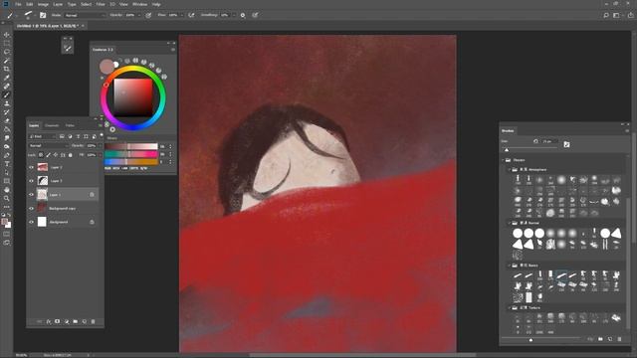Select the Rectangular Marquee tool
Image resolution: width=637 pixels, height=358 pixels.
coord(7,43)
